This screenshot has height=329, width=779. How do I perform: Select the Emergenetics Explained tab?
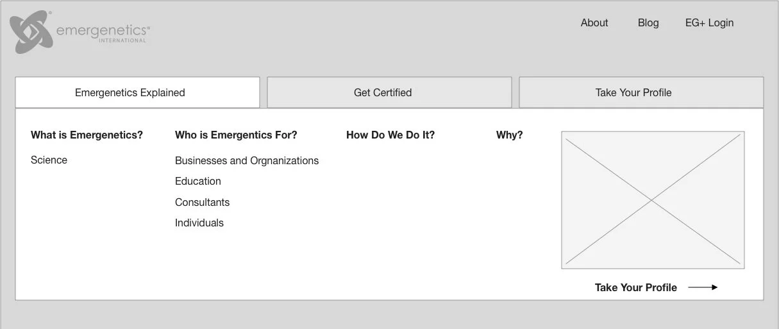pos(137,92)
